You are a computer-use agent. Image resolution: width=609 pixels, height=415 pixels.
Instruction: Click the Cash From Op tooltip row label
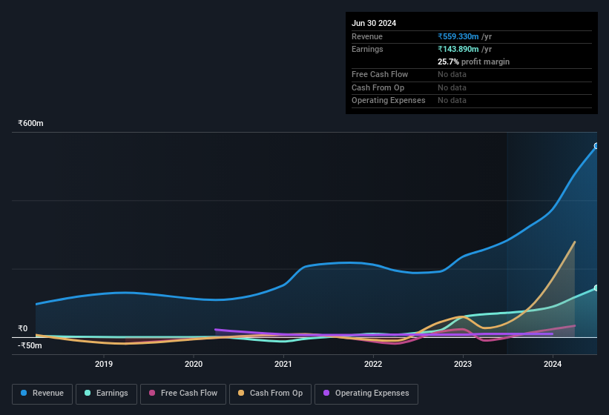click(378, 87)
